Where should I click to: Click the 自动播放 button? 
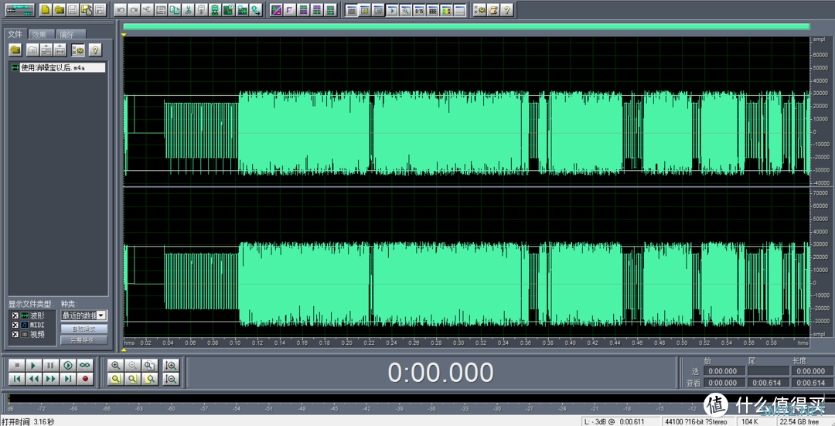(x=83, y=329)
